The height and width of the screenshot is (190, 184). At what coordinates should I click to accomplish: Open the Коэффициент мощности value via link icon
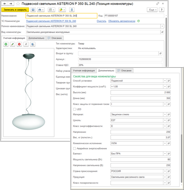(169, 86)
